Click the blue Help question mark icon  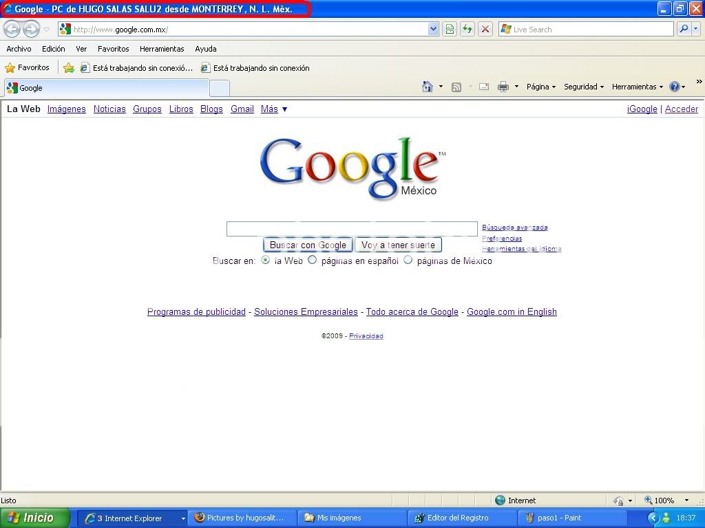(675, 87)
